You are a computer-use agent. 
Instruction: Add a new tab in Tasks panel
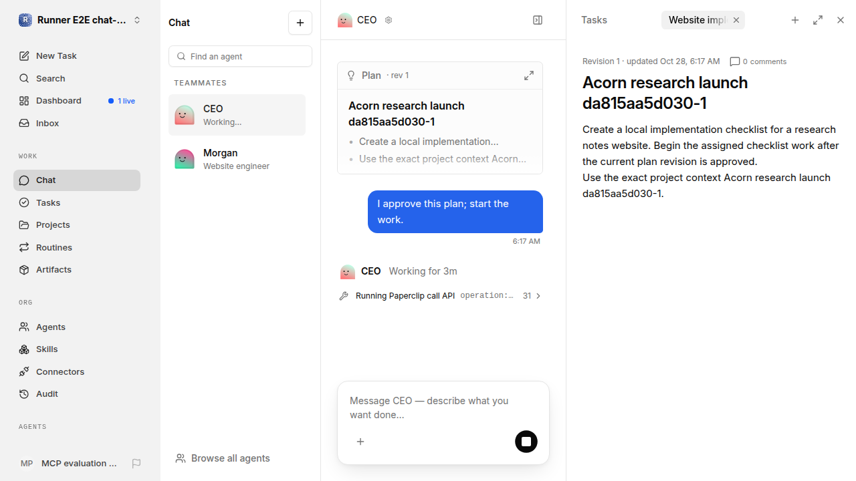tap(795, 20)
